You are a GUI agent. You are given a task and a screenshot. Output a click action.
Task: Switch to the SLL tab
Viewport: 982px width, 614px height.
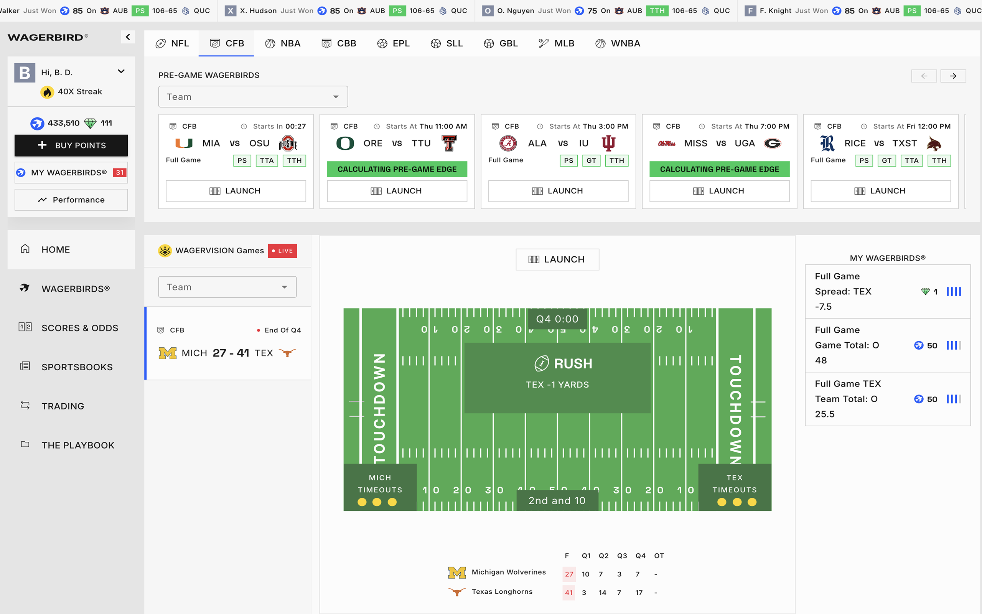tap(447, 43)
